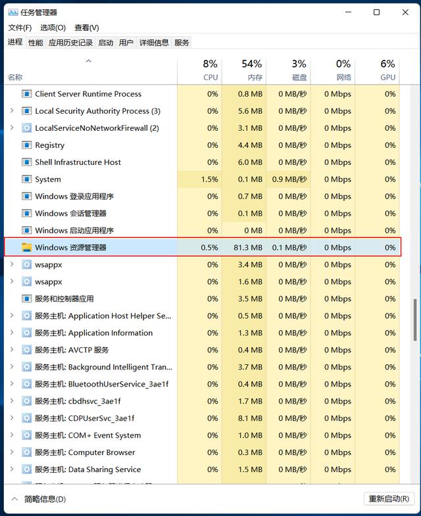Click cbdhsvc_3ae1f gear icon
Image resolution: width=421 pixels, height=516 pixels.
click(x=26, y=401)
